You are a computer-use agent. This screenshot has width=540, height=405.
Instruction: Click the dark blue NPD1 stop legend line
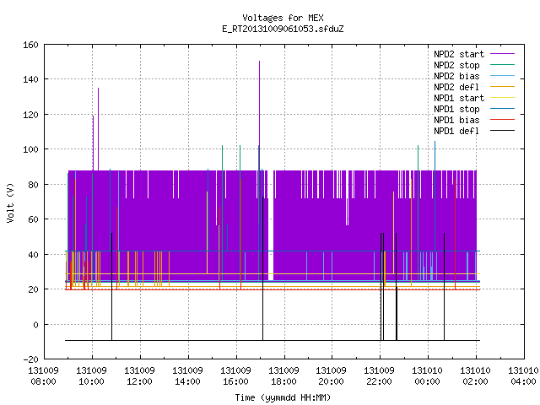[x=502, y=109]
